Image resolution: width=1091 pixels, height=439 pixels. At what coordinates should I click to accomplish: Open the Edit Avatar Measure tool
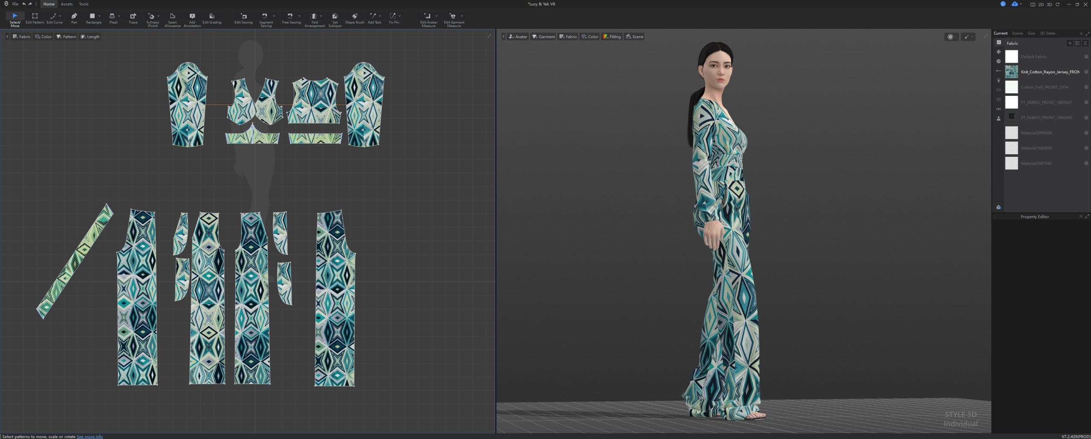(x=428, y=20)
